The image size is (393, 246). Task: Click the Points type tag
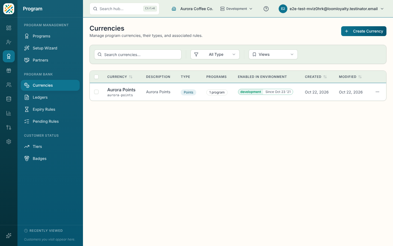[x=188, y=92]
